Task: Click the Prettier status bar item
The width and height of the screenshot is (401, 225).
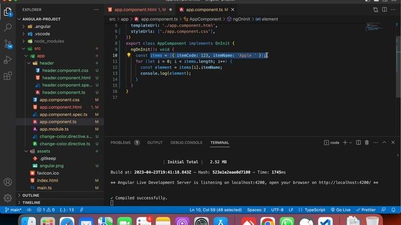Action: point(366,210)
